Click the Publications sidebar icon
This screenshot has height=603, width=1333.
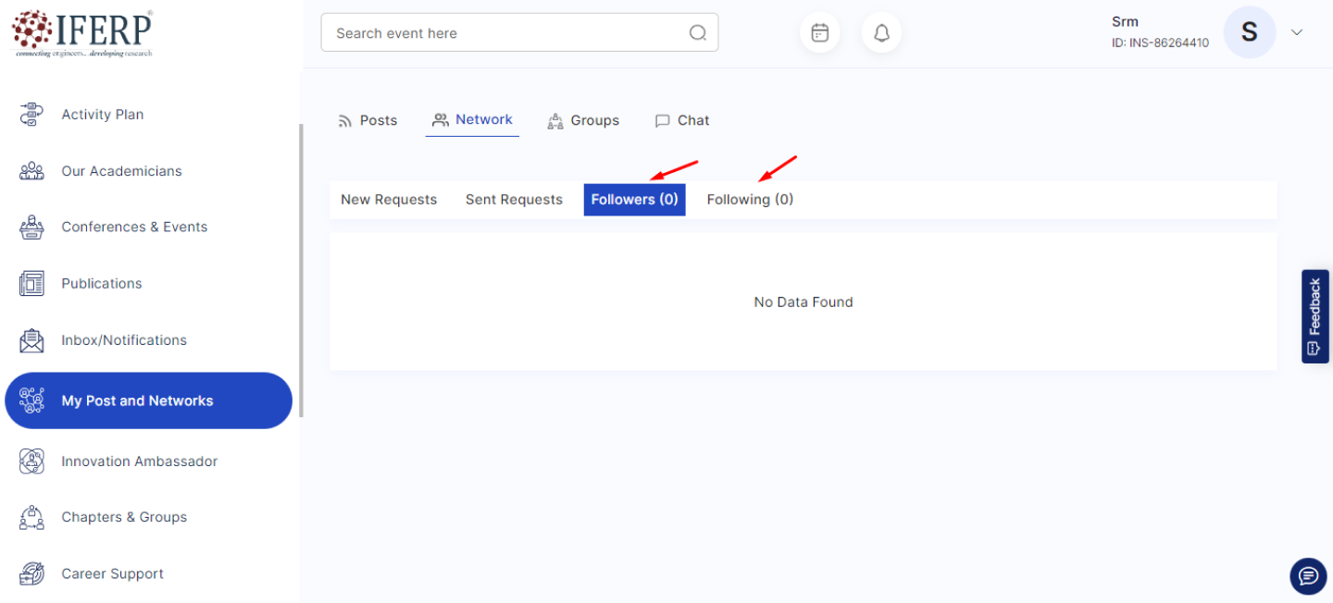pos(31,284)
